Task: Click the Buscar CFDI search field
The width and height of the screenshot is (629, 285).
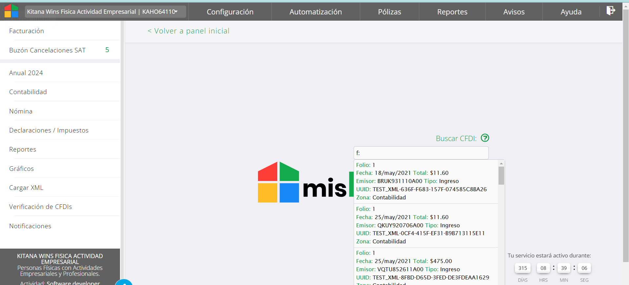Action: [x=421, y=153]
